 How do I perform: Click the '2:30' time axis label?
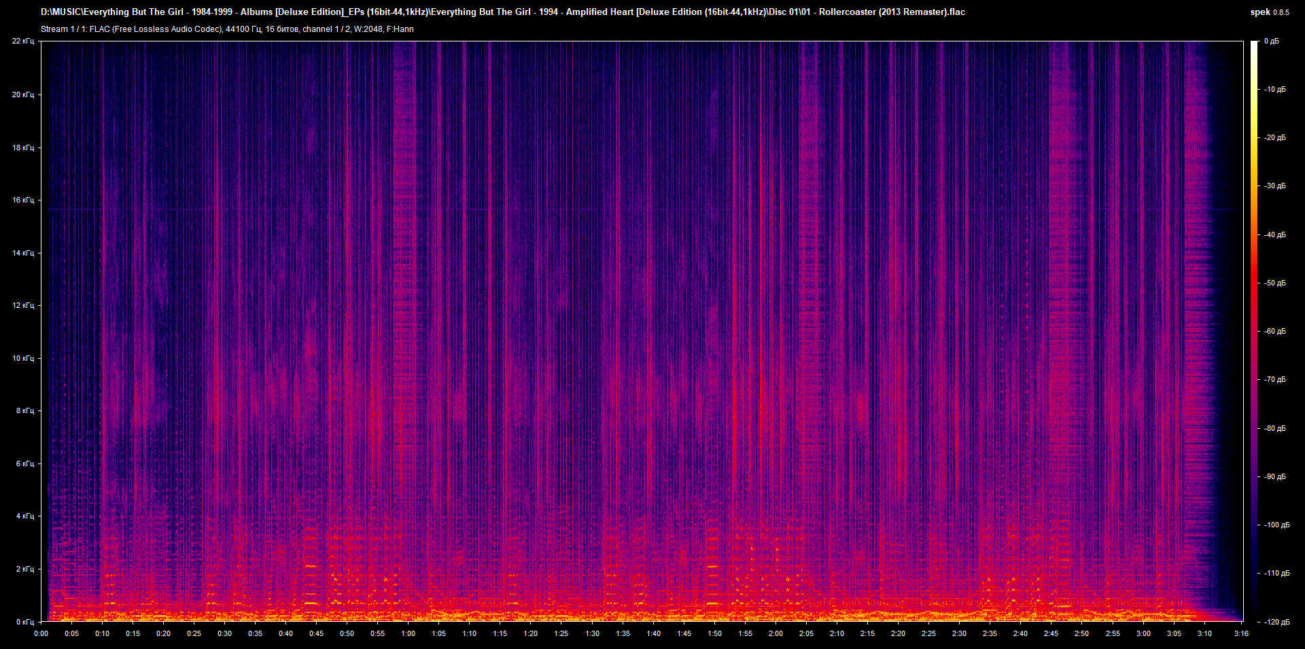[x=959, y=633]
